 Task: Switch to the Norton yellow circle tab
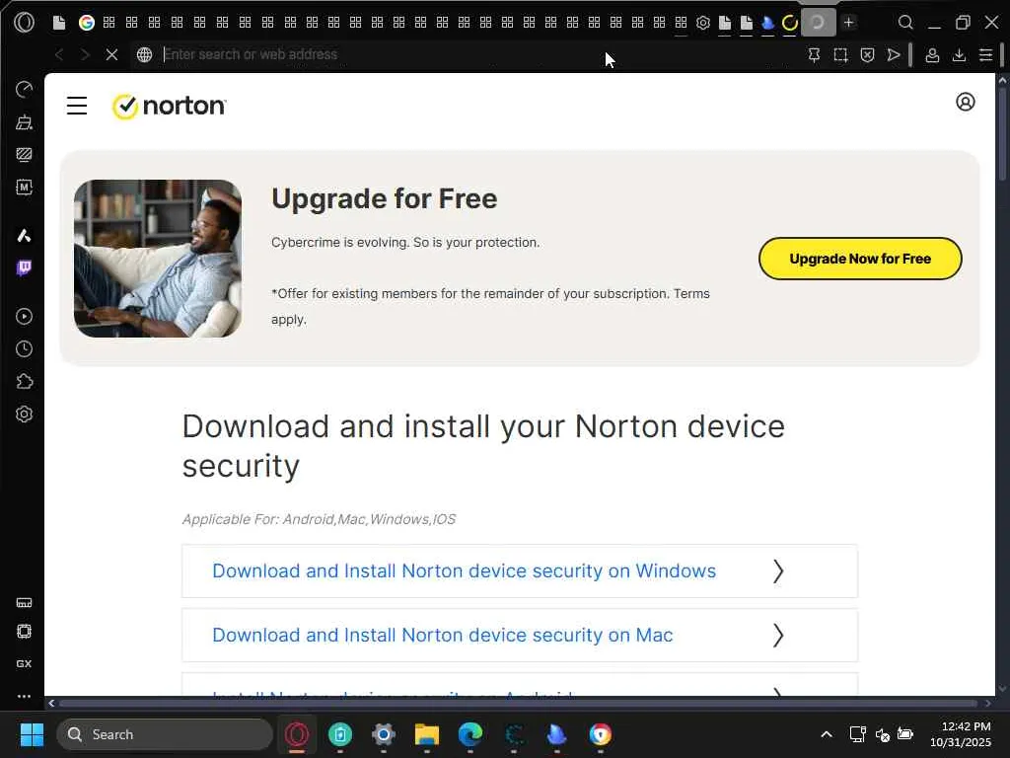tap(790, 23)
